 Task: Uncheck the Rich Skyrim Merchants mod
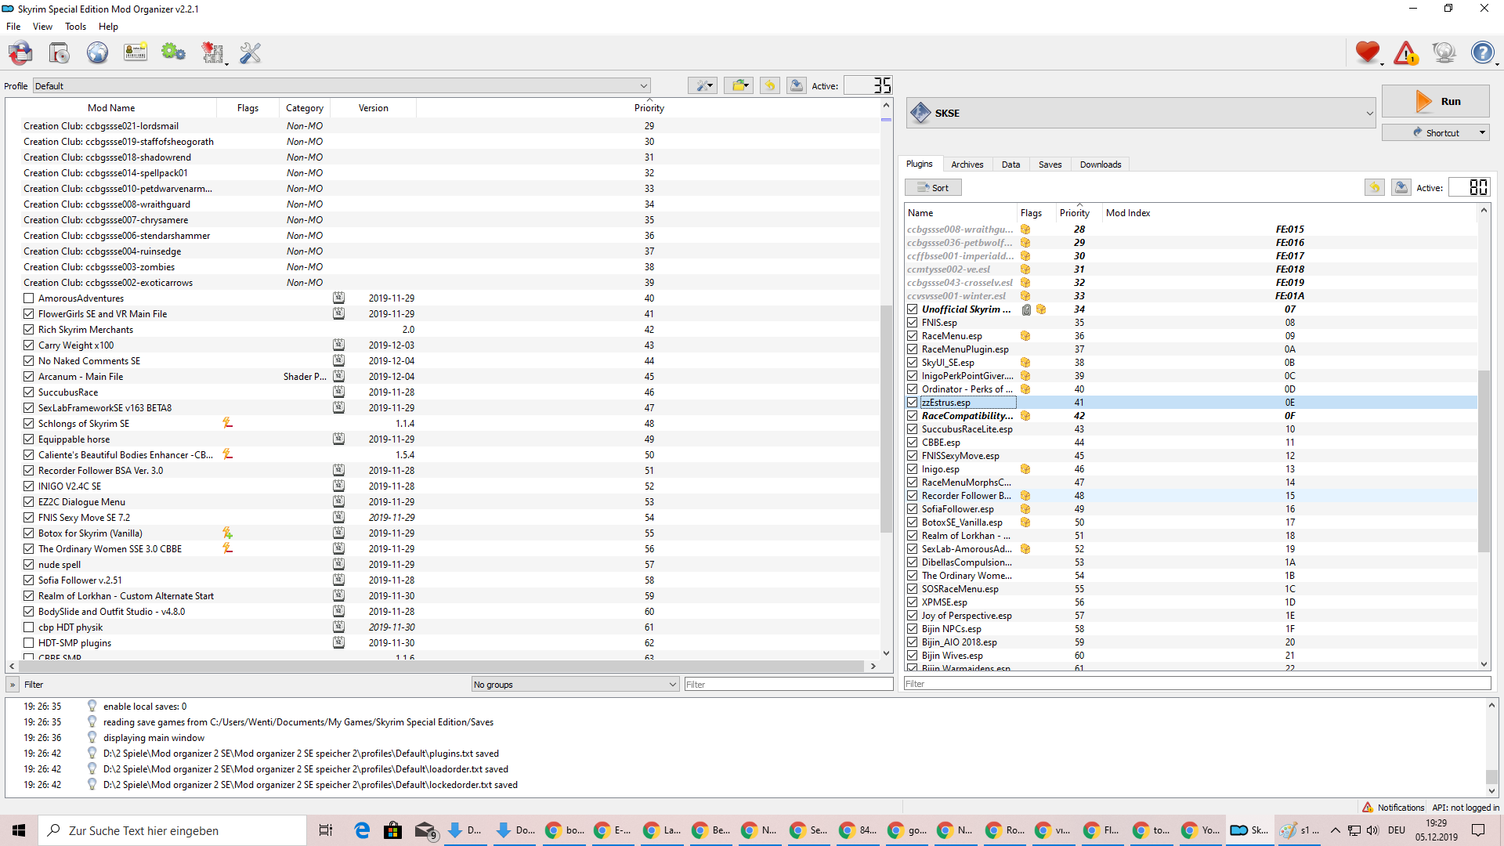(29, 330)
